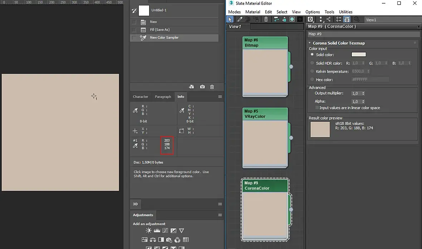Click the Hex color input field

[370, 80]
